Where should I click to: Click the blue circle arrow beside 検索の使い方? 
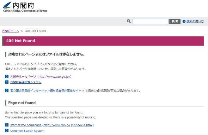184,21
